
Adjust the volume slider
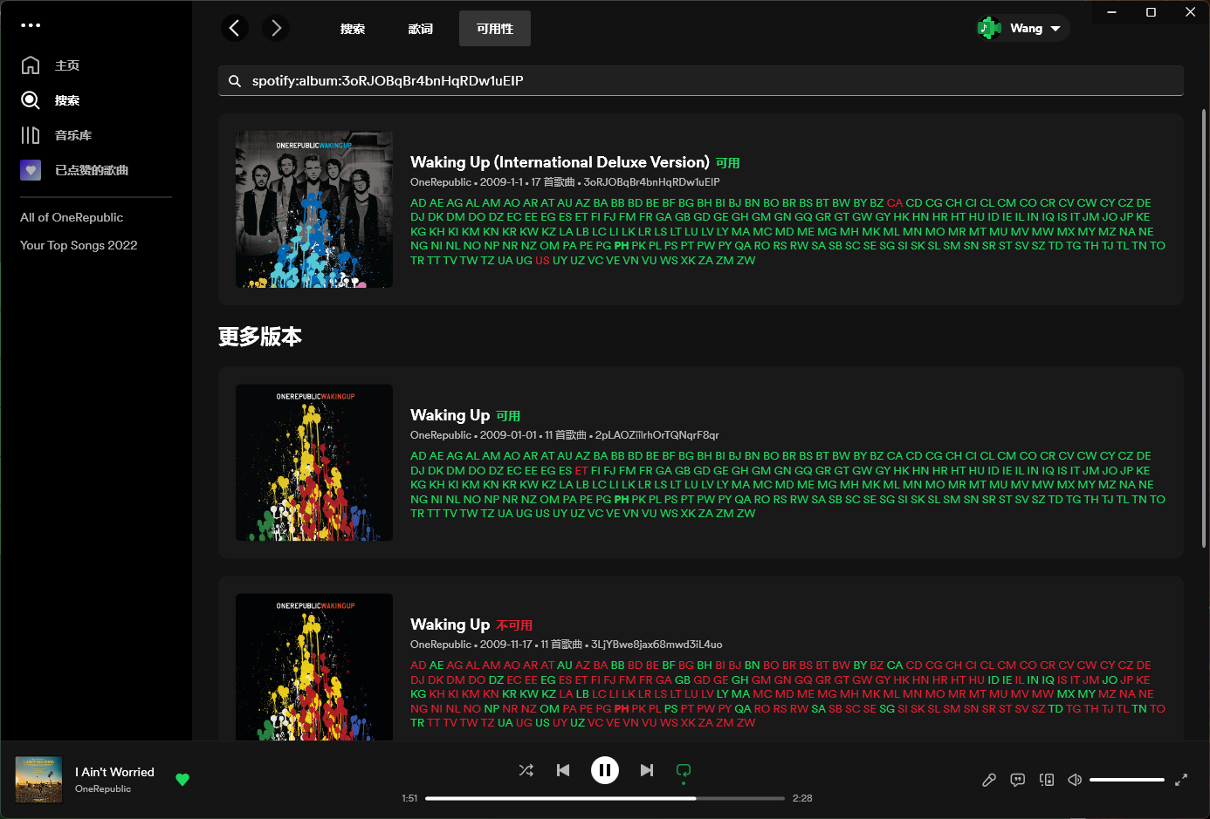(x=1127, y=780)
